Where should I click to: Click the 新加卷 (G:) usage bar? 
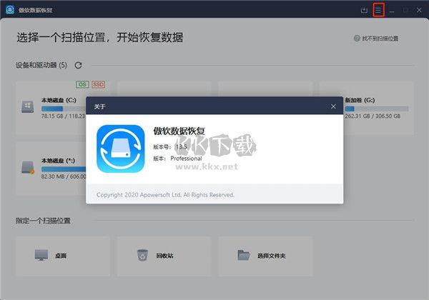pos(376,109)
